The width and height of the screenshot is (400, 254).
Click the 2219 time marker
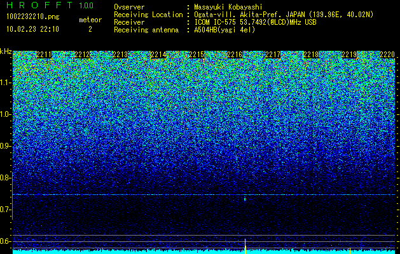(x=349, y=55)
